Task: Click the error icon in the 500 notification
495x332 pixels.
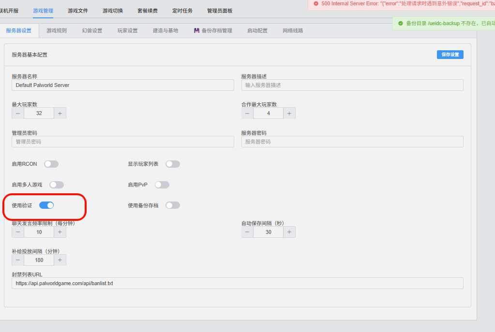Action: [316, 3]
